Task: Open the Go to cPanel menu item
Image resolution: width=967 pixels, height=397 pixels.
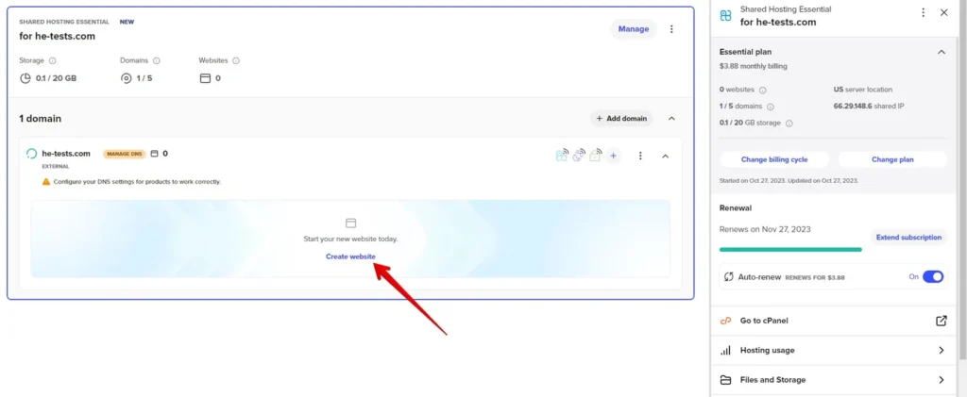Action: pos(834,321)
